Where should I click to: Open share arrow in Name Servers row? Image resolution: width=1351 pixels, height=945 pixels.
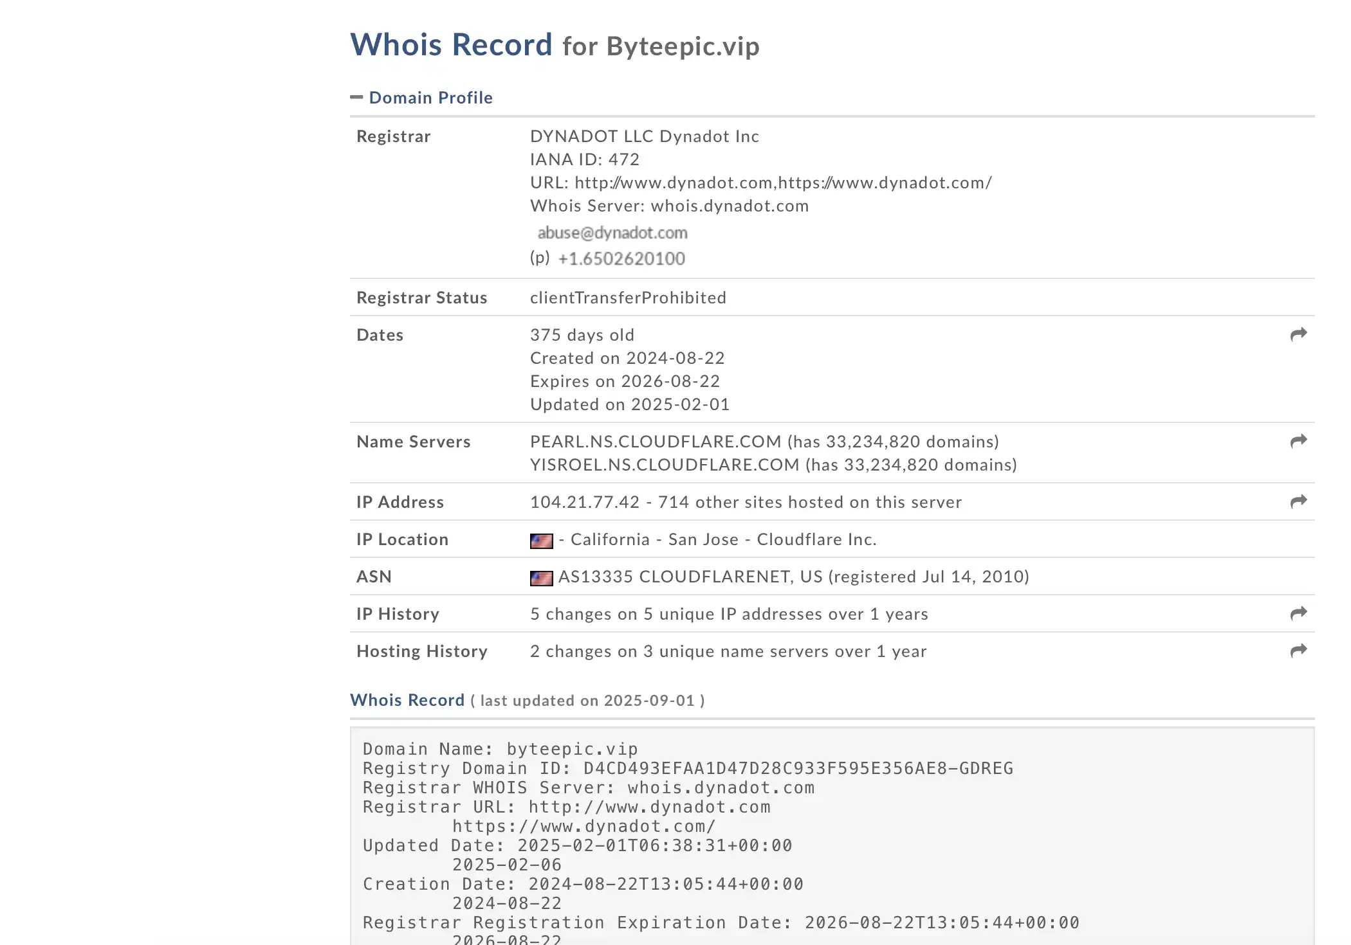(1298, 441)
